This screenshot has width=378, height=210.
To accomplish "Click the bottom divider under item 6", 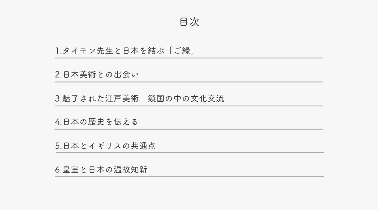I will coord(190,176).
